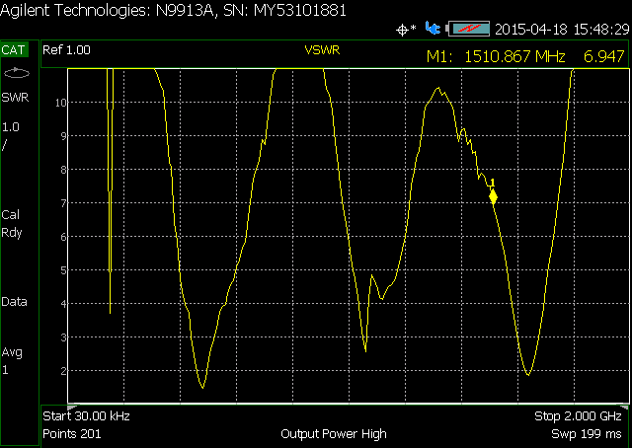This screenshot has width=632, height=448.
Task: Change the Points 201 setting
Action: tap(72, 434)
